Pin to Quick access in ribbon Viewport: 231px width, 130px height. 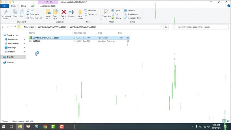6,15
